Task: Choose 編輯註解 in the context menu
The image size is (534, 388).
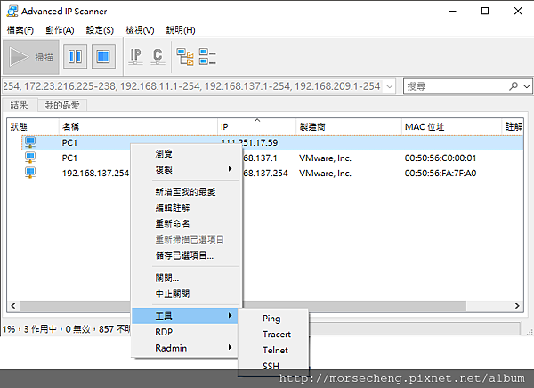Action: (186, 207)
